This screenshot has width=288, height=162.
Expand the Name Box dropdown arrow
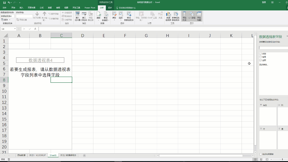15,29
